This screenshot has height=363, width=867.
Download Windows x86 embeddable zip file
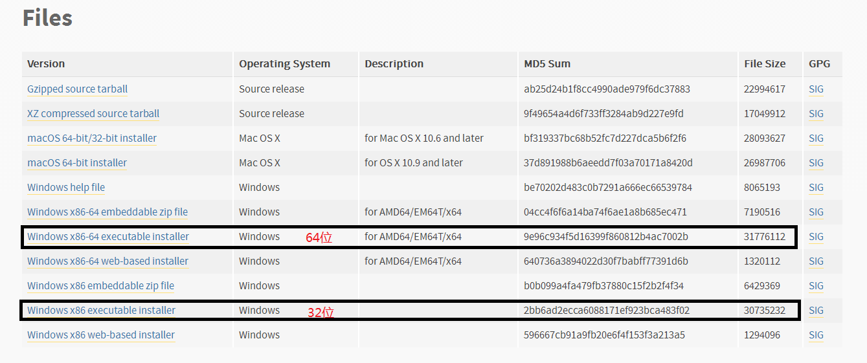coord(100,286)
